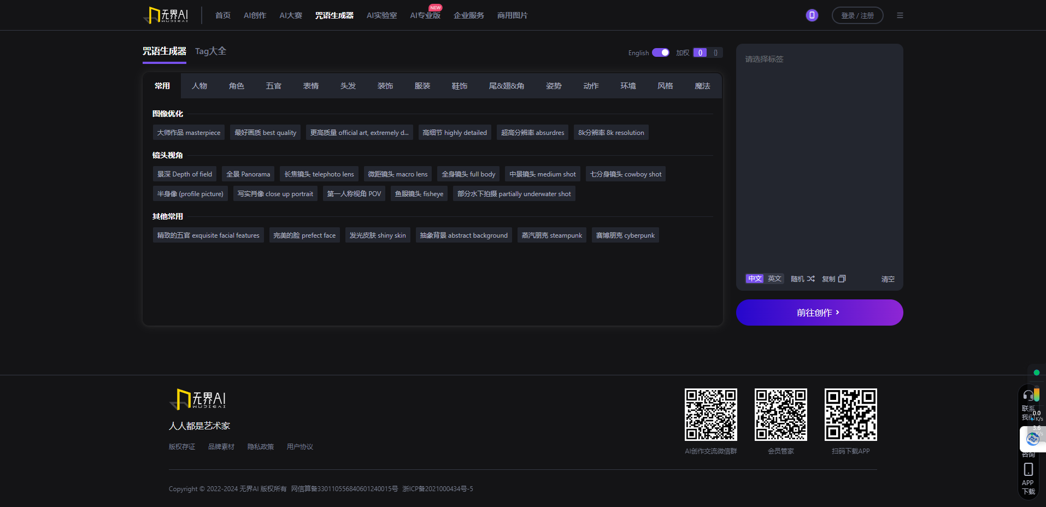1046x507 pixels.
Task: Open the user avatar icon in top bar
Action: 812,15
